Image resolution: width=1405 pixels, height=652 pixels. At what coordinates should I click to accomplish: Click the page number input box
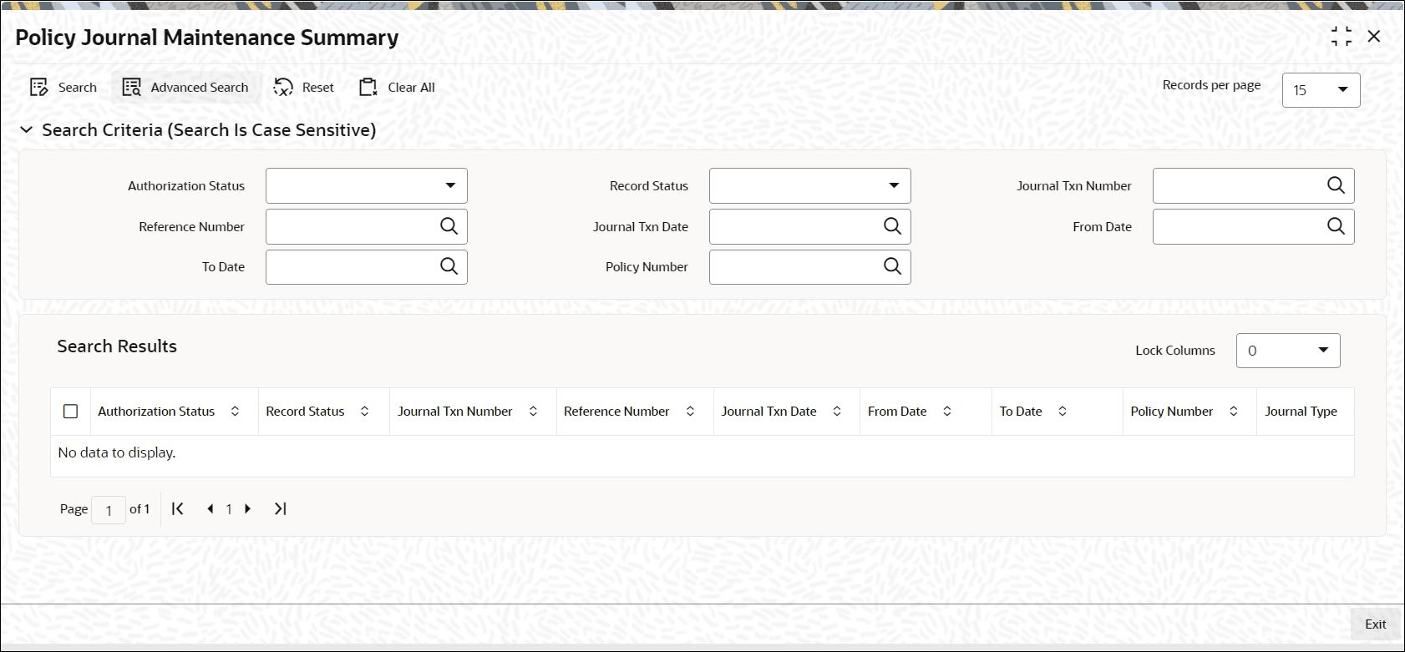tap(109, 510)
